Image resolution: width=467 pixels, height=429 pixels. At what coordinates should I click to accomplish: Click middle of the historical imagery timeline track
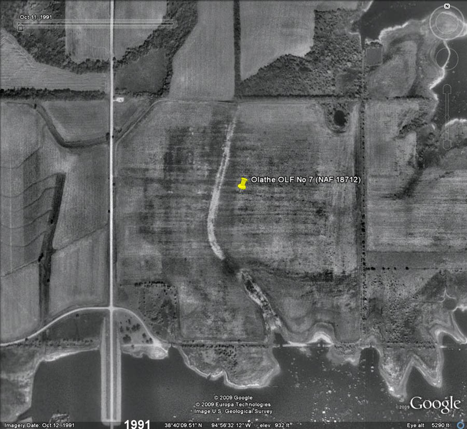click(x=96, y=23)
